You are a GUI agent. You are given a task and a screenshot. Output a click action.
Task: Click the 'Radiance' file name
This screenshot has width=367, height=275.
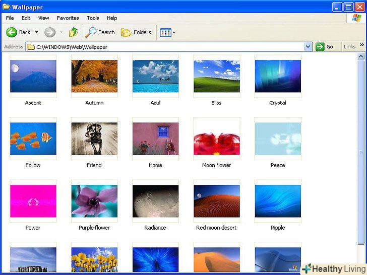[155, 228]
